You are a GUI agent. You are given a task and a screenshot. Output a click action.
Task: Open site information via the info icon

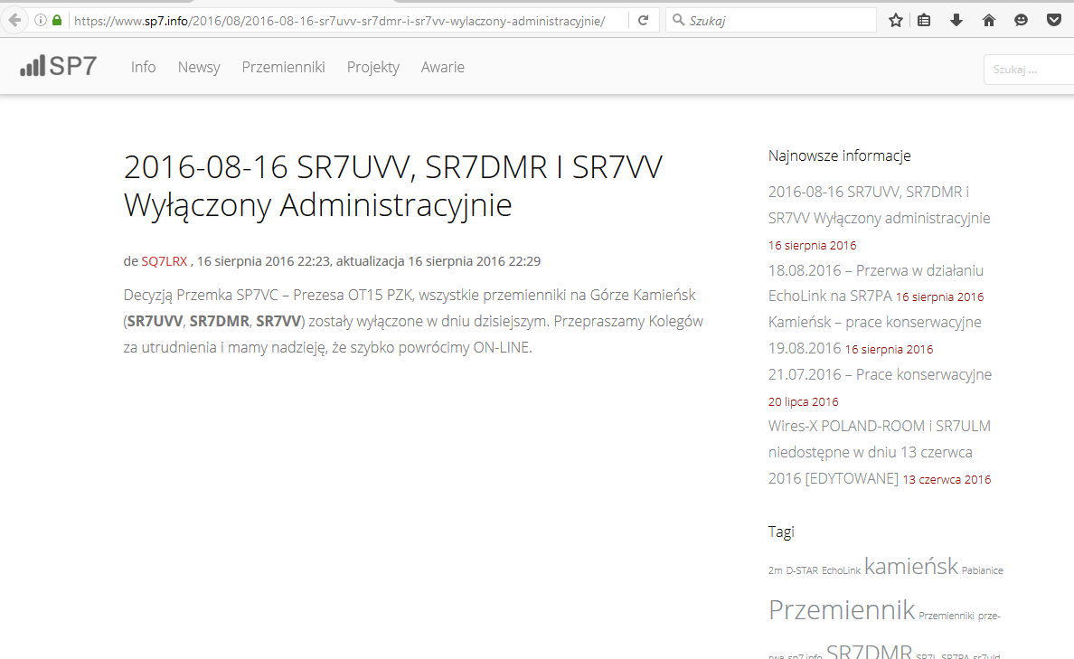click(x=41, y=20)
